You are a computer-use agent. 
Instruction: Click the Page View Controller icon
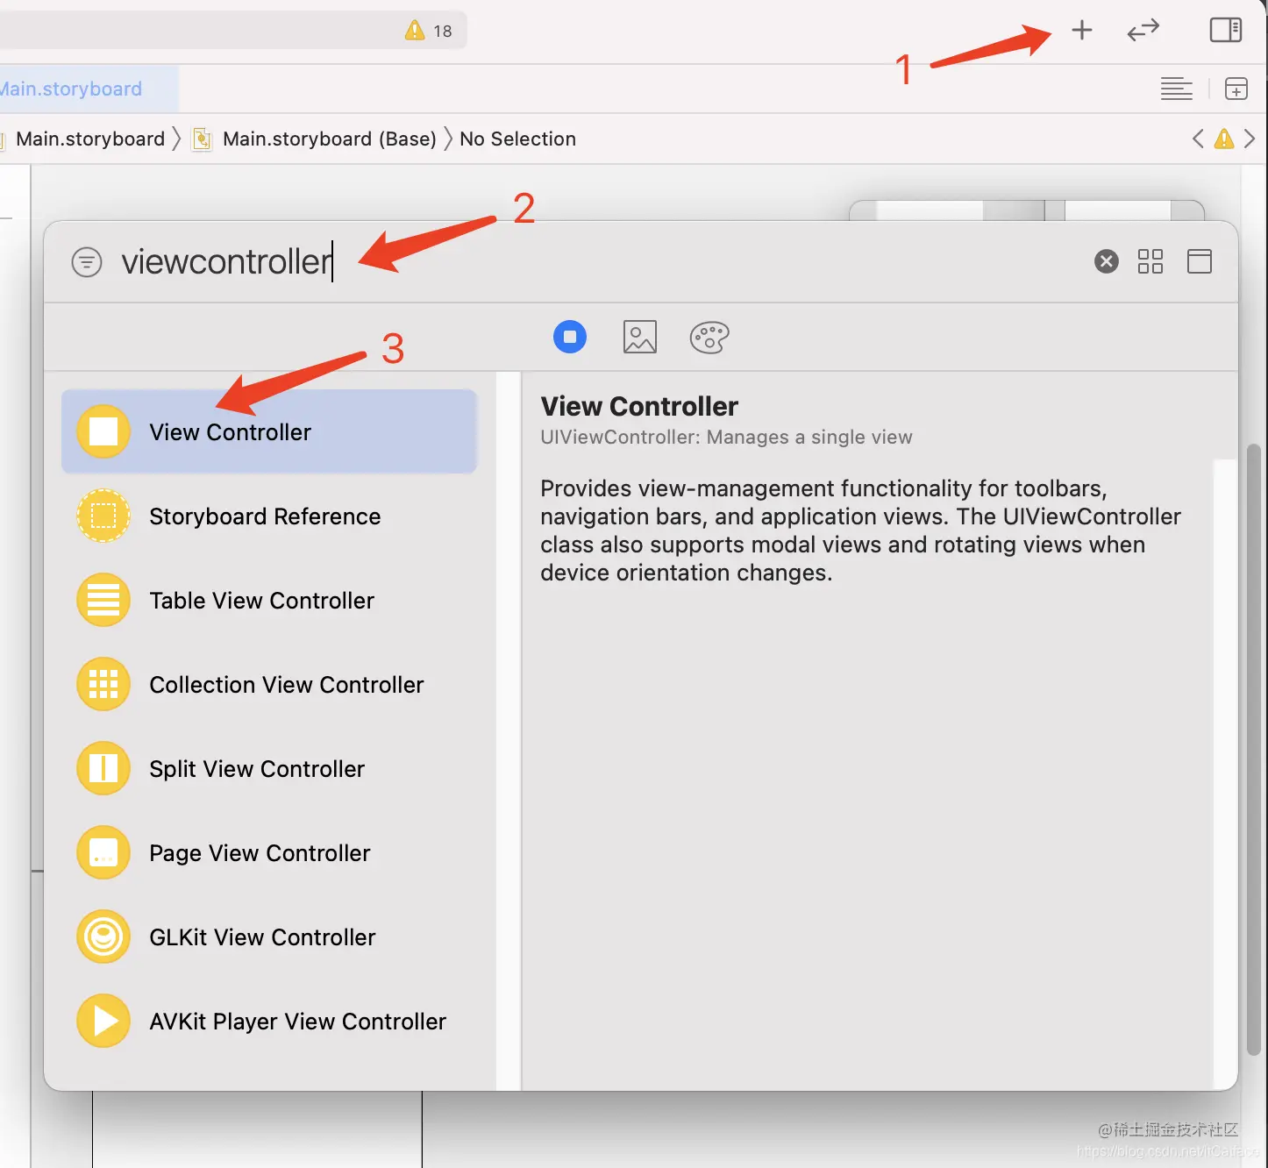[103, 852]
